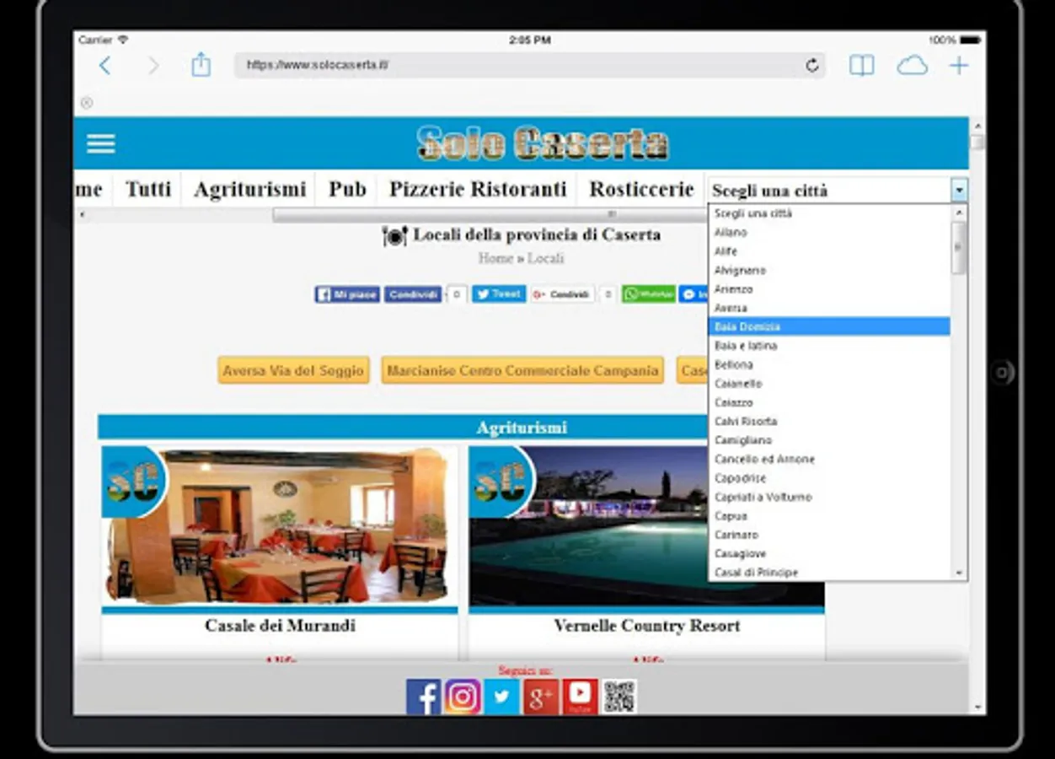Screen dimensions: 1055x759
Task: Choose Alife from the city list
Action: pos(829,251)
